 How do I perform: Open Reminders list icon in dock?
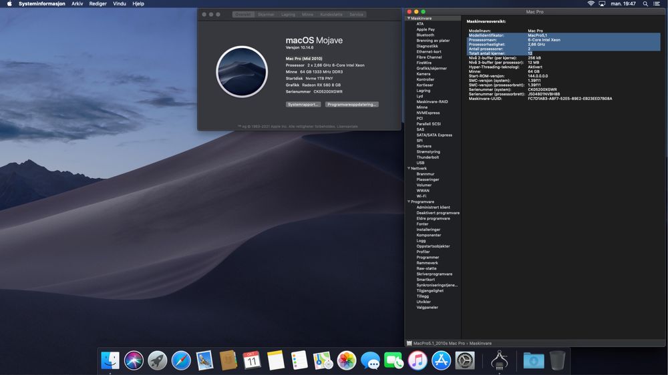pos(299,360)
